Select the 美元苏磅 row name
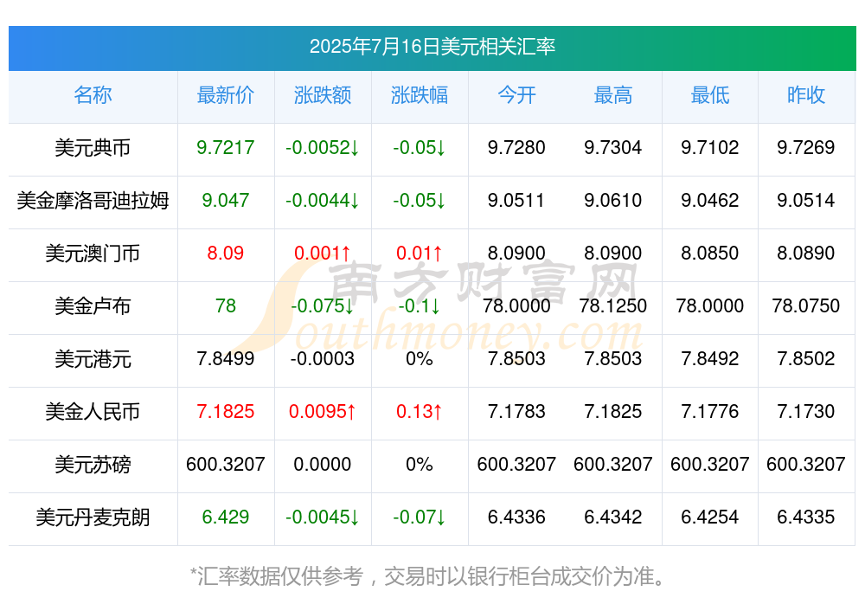Image resolution: width=865 pixels, height=604 pixels. (x=93, y=465)
